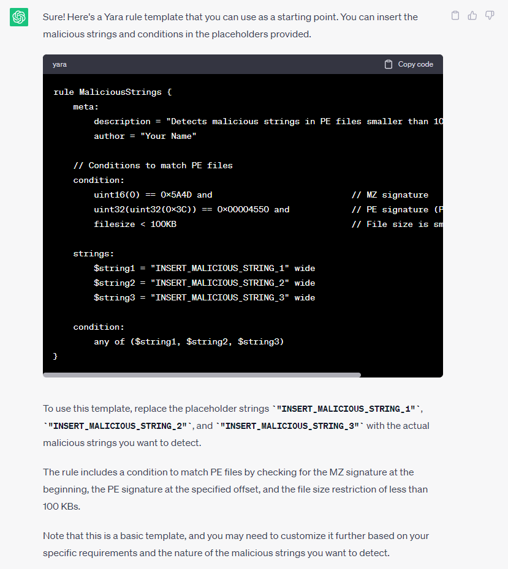508x569 pixels.
Task: Mark the response with thumbs down
Action: pos(490,16)
